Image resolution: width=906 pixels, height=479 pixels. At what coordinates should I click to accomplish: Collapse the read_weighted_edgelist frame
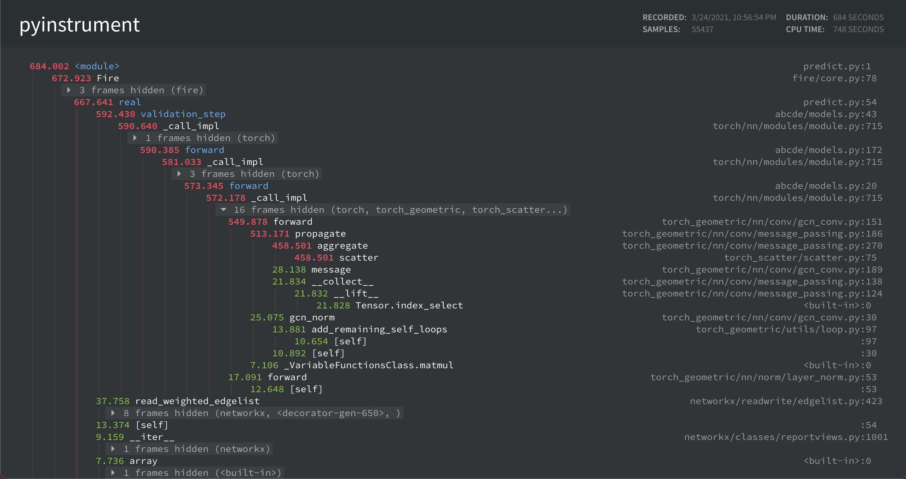coord(198,401)
